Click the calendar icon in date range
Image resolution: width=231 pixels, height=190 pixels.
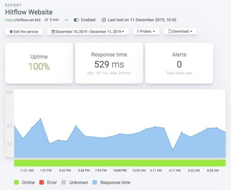point(53,32)
